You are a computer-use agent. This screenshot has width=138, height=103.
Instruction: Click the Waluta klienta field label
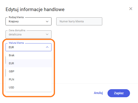click(x=16, y=43)
